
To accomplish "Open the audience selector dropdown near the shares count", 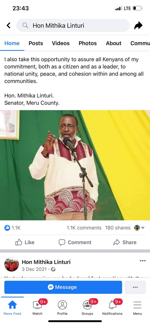I will click(x=139, y=228).
